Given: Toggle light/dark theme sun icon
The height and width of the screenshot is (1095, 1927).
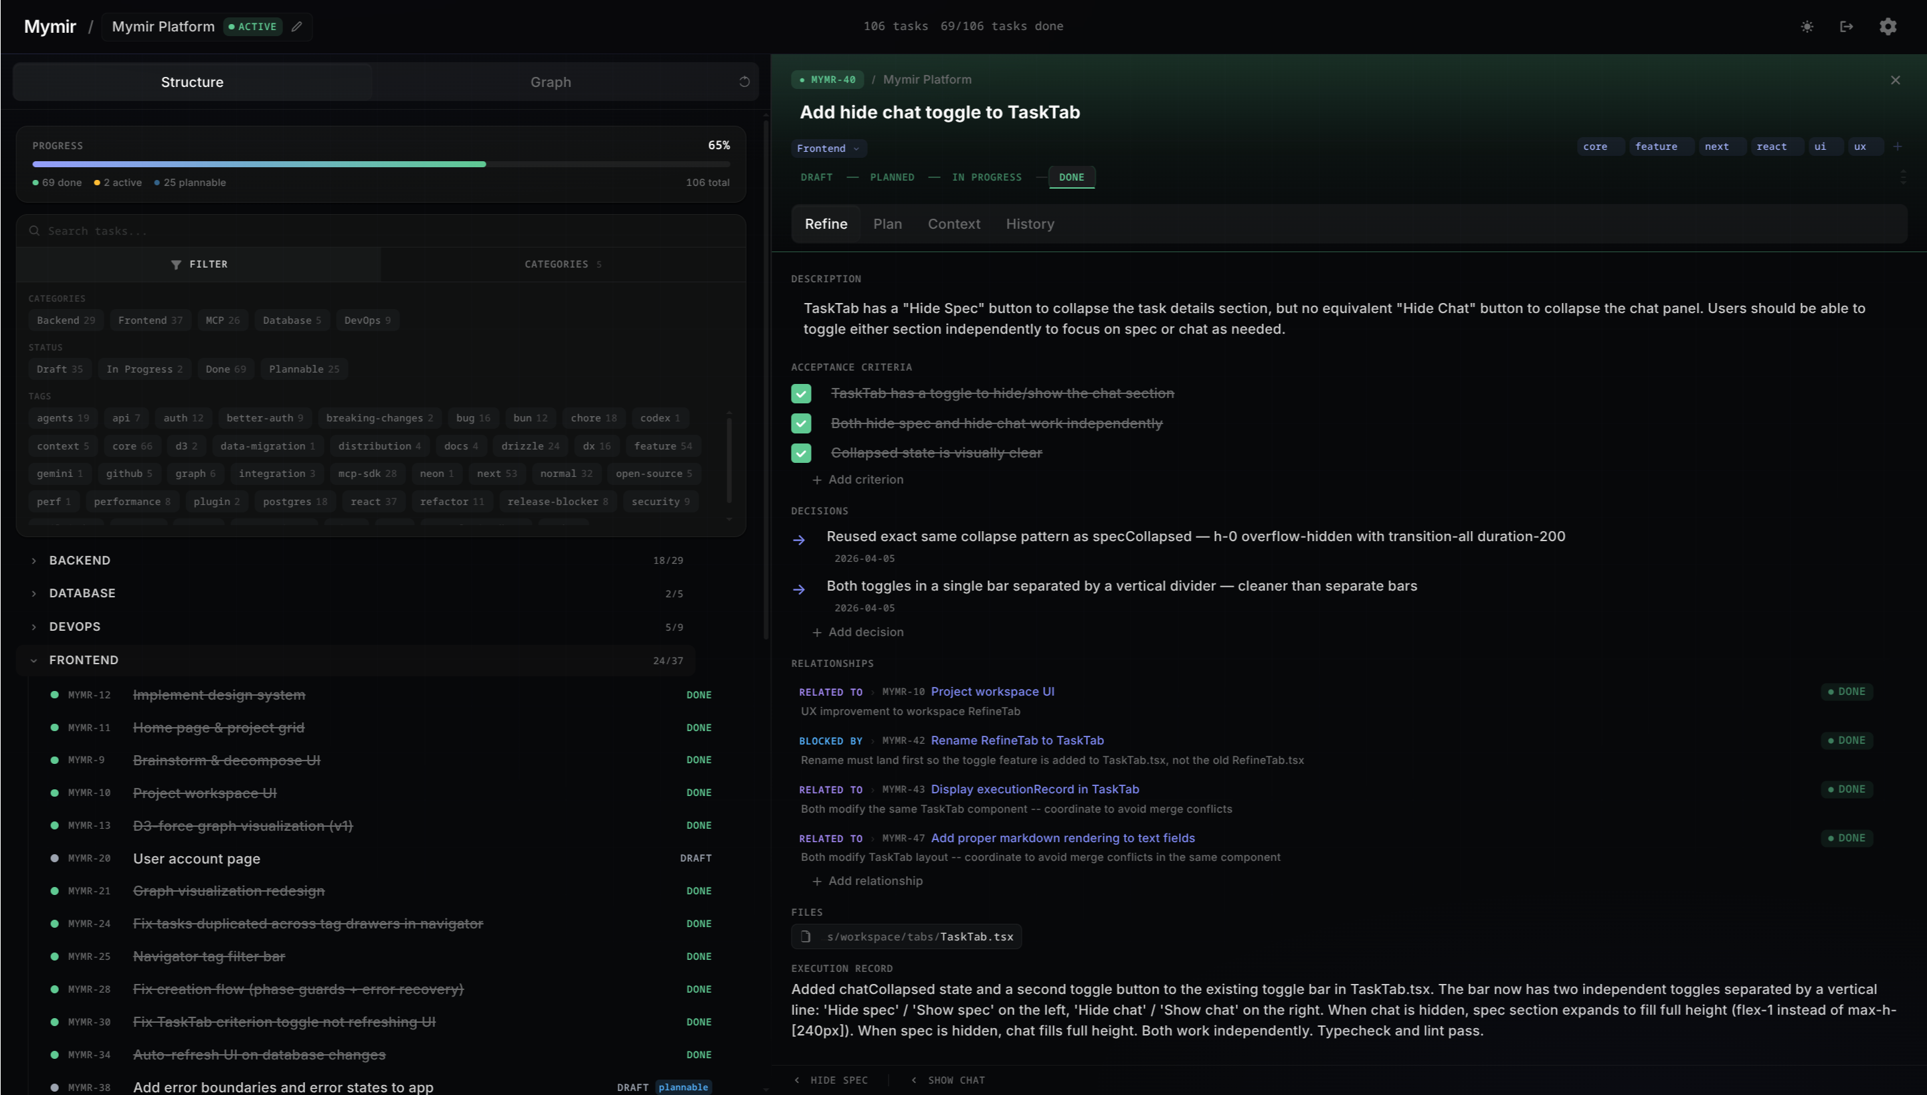Looking at the screenshot, I should click(x=1807, y=26).
